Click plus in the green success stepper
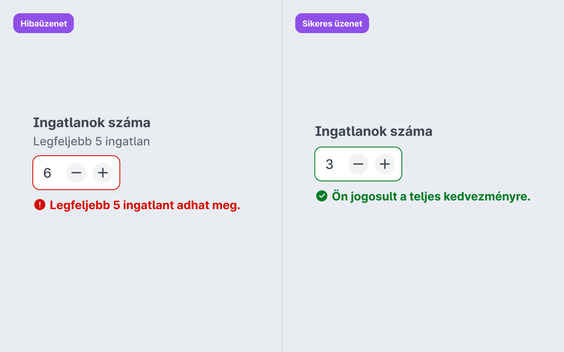The image size is (564, 352). 385,164
